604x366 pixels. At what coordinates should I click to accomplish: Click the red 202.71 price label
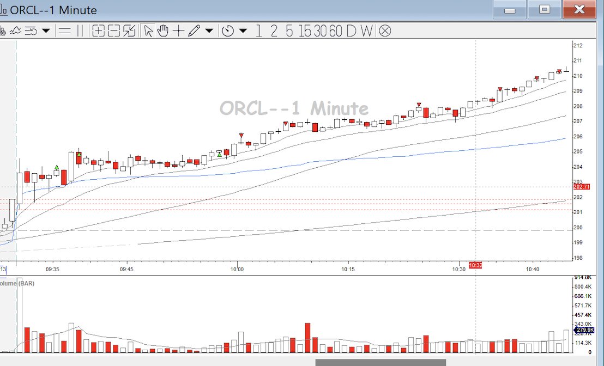[581, 187]
